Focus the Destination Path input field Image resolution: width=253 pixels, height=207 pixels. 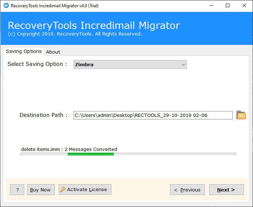pos(153,115)
